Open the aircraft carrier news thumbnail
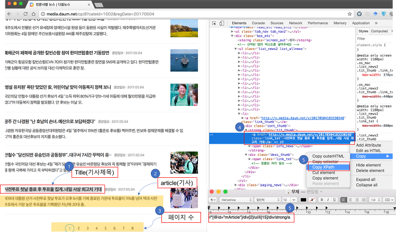The width and height of the screenshot is (396, 232). tap(184, 60)
